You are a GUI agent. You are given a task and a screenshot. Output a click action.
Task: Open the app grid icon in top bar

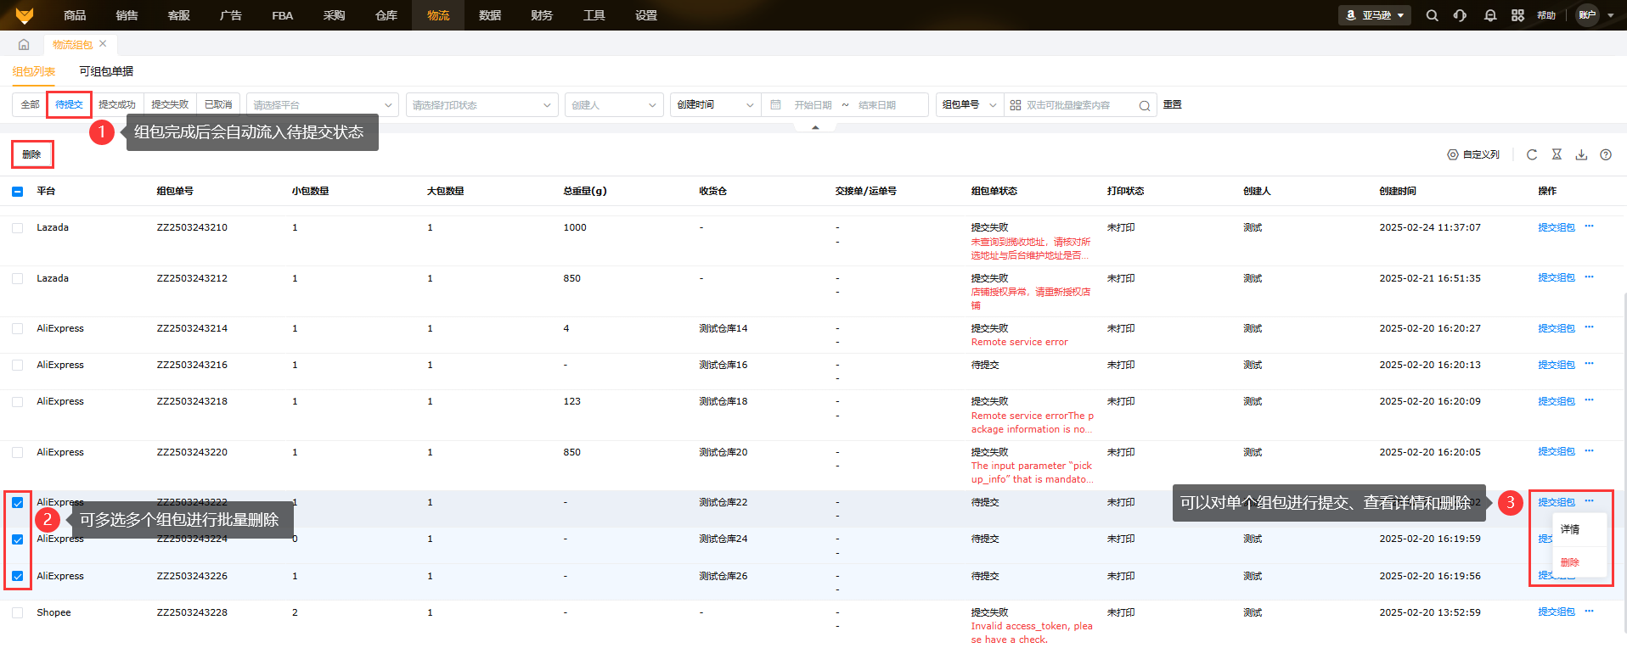click(x=1517, y=15)
